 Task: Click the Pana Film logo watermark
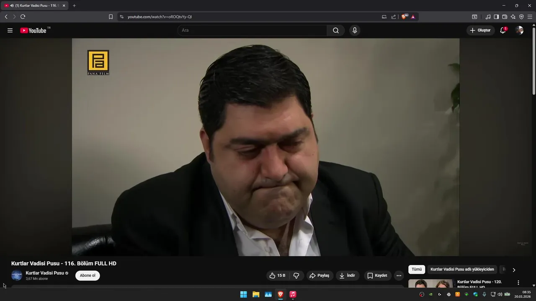point(98,63)
